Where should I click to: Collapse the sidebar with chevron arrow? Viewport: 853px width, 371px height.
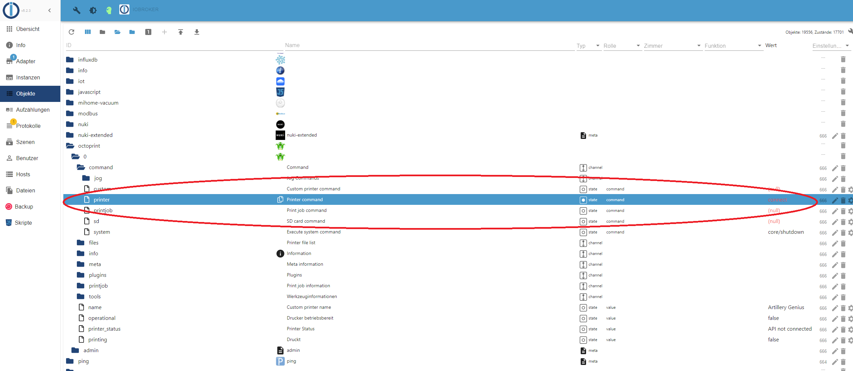point(50,10)
